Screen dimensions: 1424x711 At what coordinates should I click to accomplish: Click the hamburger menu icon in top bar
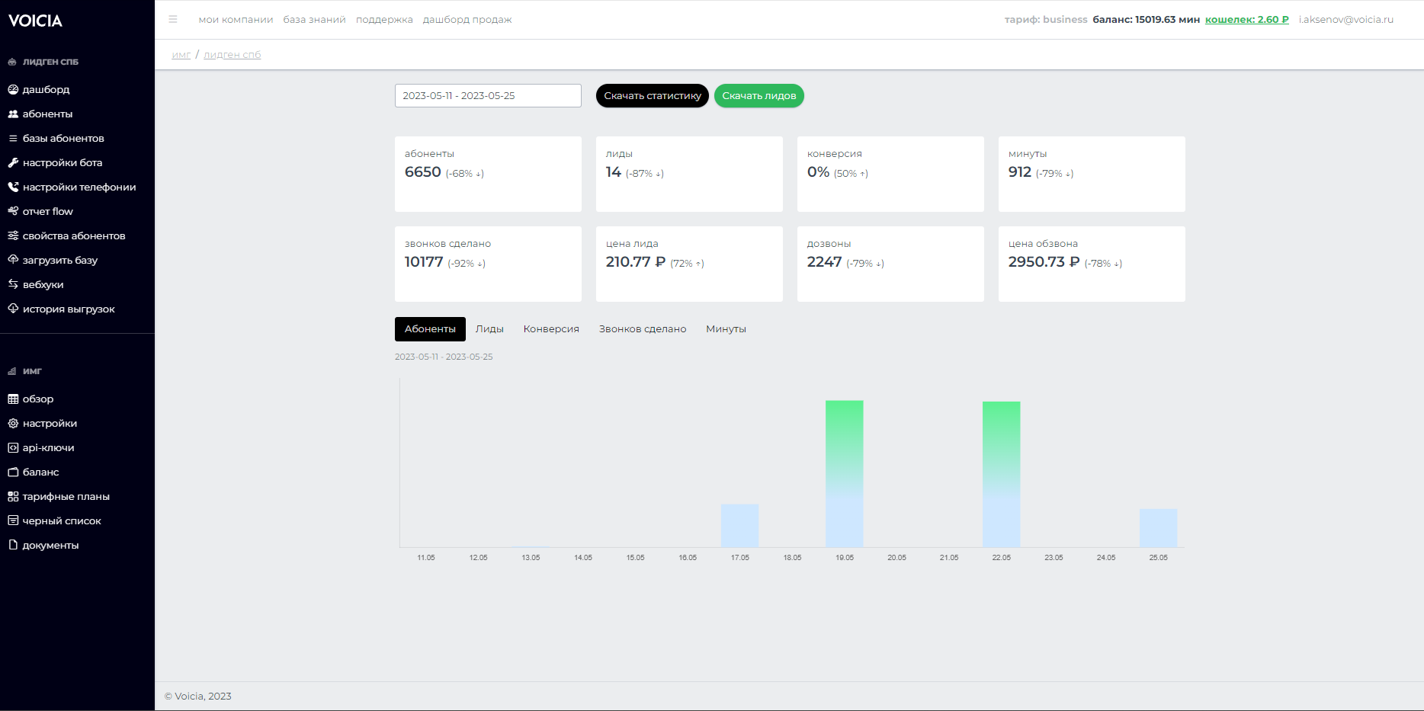coord(173,20)
